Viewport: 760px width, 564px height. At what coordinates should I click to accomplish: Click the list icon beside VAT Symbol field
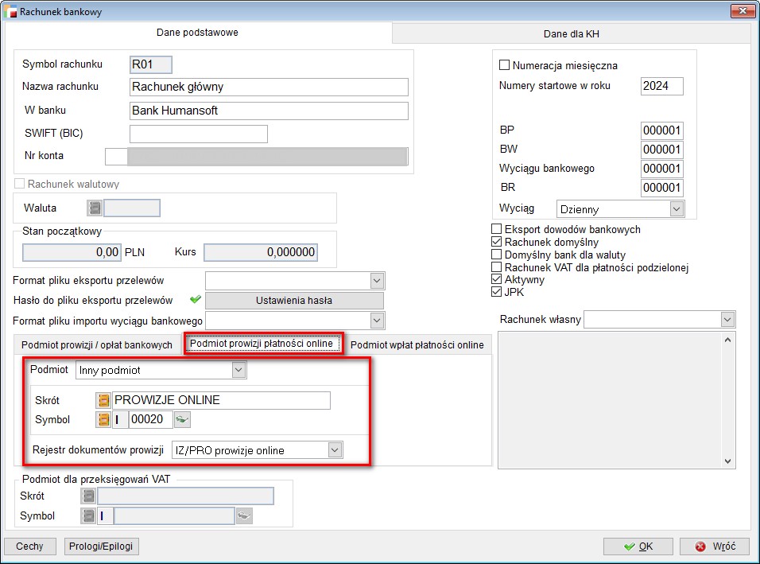point(88,516)
